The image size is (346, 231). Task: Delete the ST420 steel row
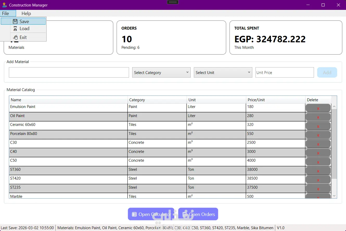pos(318,180)
